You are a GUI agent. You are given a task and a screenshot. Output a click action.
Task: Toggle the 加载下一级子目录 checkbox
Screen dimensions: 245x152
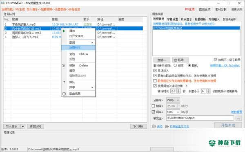[x=215, y=60]
